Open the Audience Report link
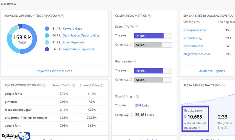The width and height of the screenshot is (235, 140). (x=212, y=71)
